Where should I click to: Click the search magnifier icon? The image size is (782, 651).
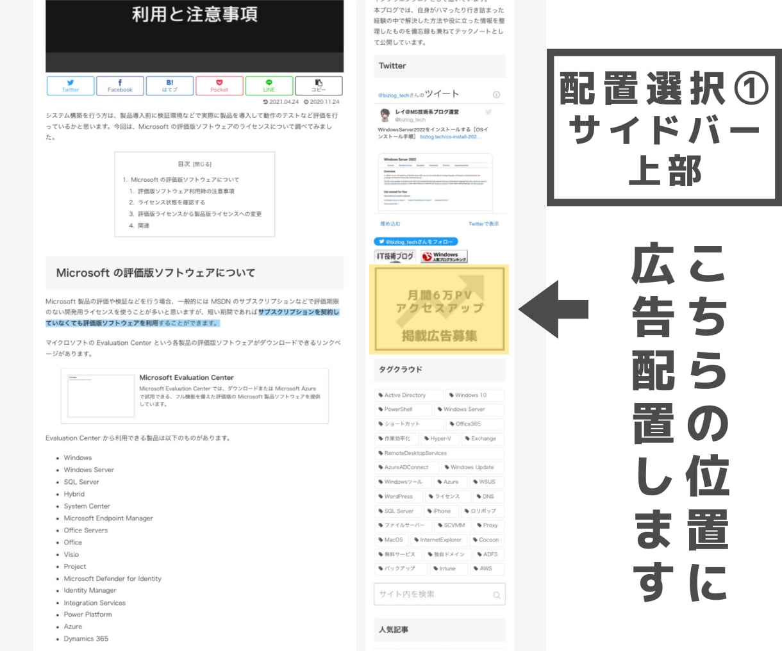[496, 595]
